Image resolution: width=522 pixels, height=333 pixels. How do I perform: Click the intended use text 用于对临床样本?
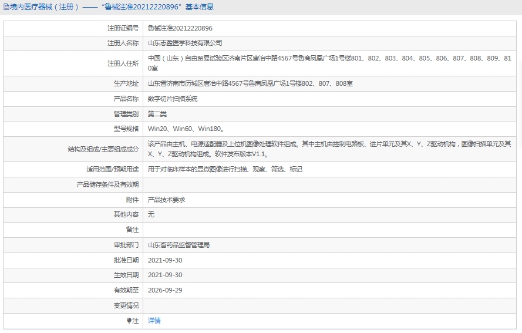coord(225,170)
